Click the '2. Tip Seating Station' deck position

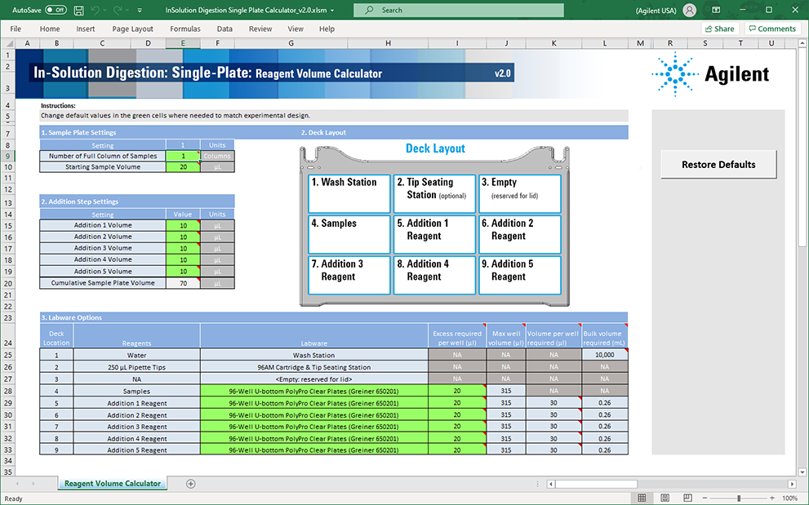pos(434,193)
